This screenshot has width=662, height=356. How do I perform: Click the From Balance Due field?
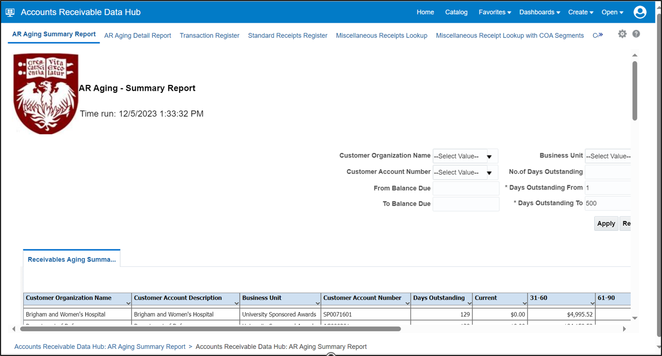466,188
